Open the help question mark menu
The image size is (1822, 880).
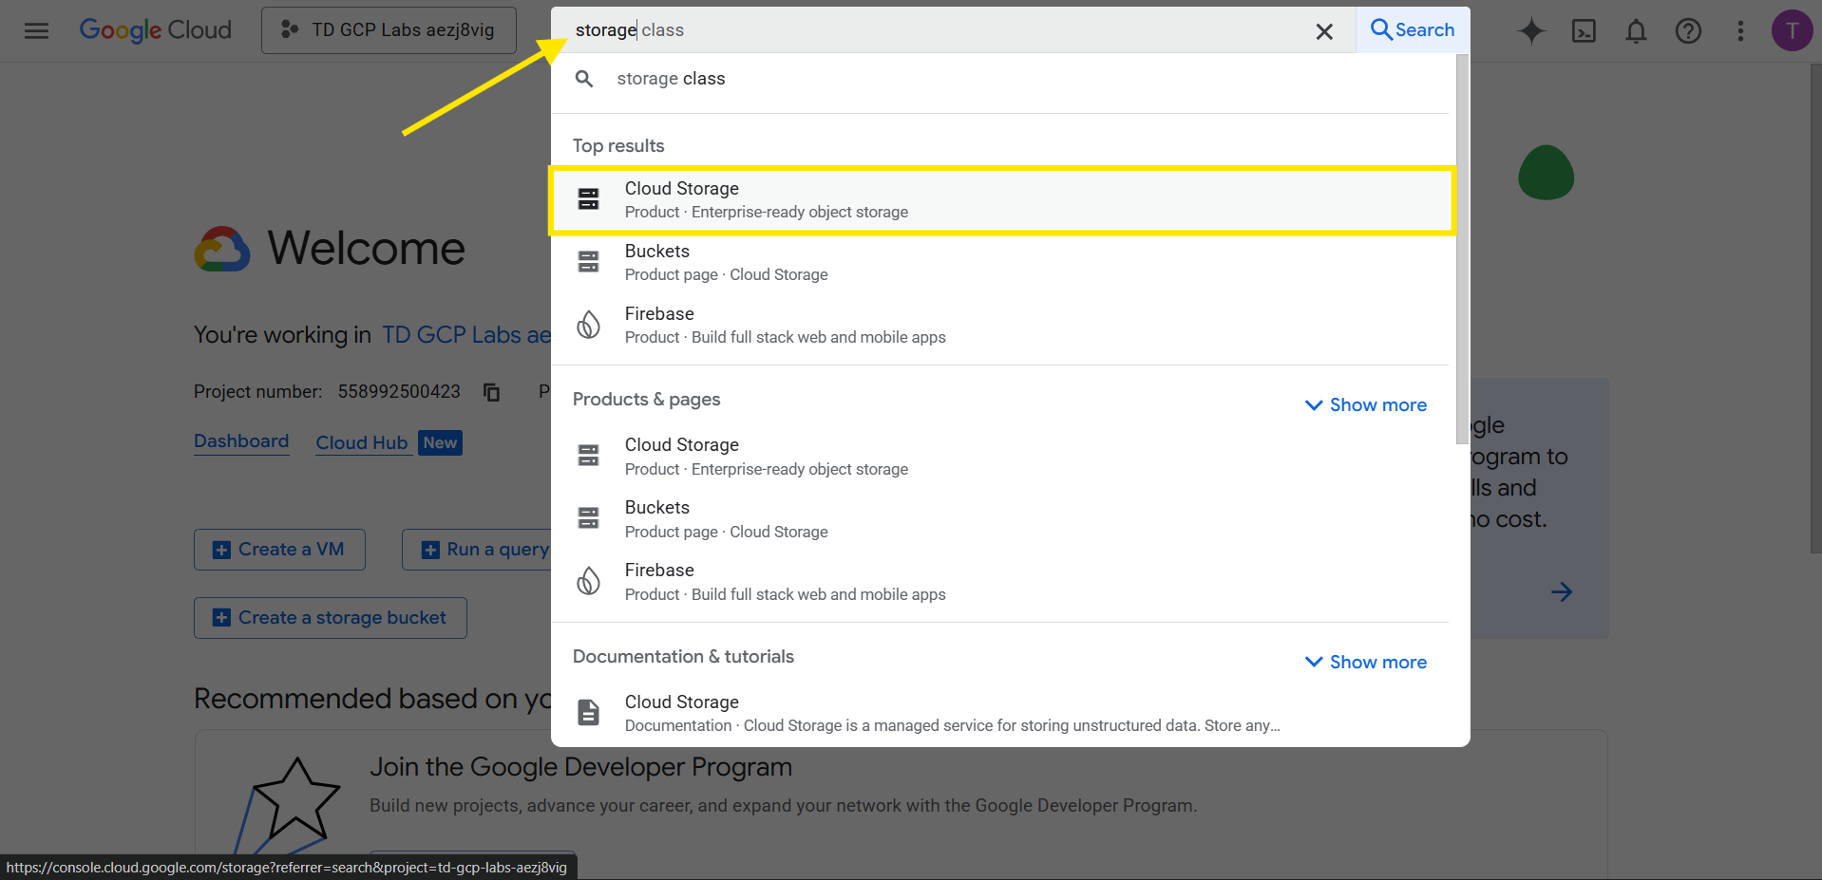click(x=1688, y=31)
